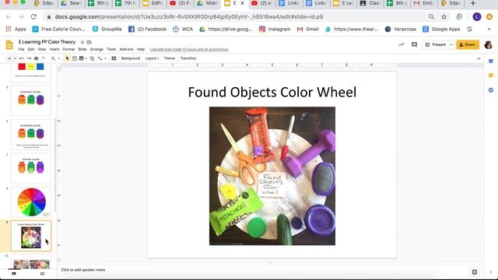
Task: Click the Transition button
Action: (x=188, y=58)
